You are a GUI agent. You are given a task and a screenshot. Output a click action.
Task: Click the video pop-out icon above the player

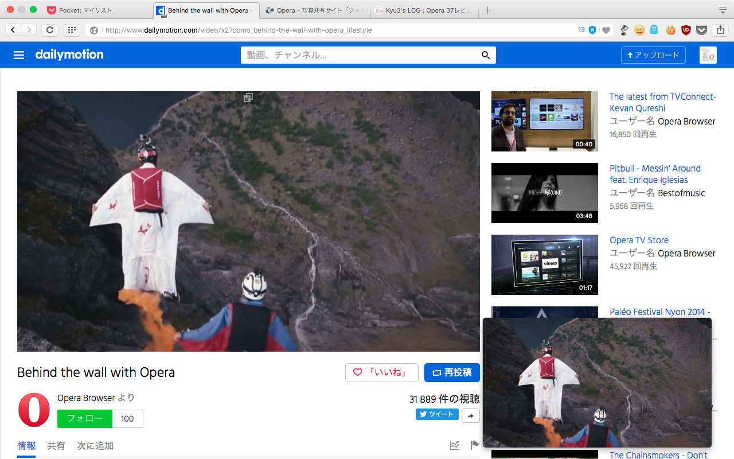[248, 98]
